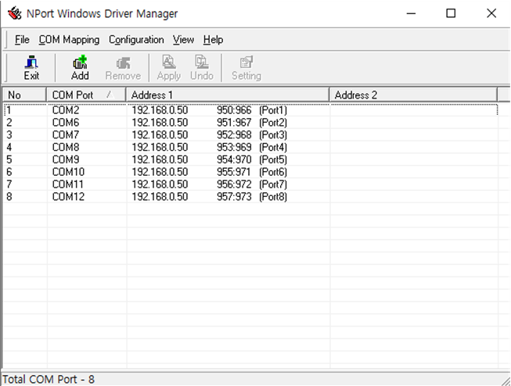Select the COM9 row
511x386 pixels.
pyautogui.click(x=250, y=159)
